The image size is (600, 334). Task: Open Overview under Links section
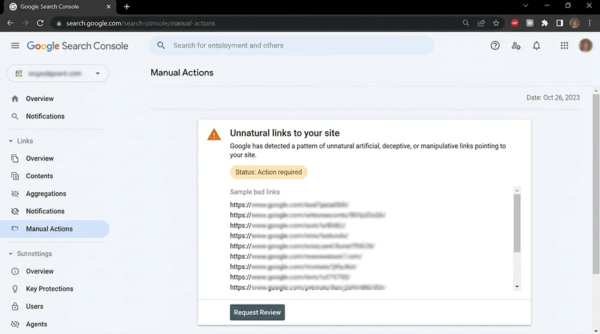pos(40,159)
